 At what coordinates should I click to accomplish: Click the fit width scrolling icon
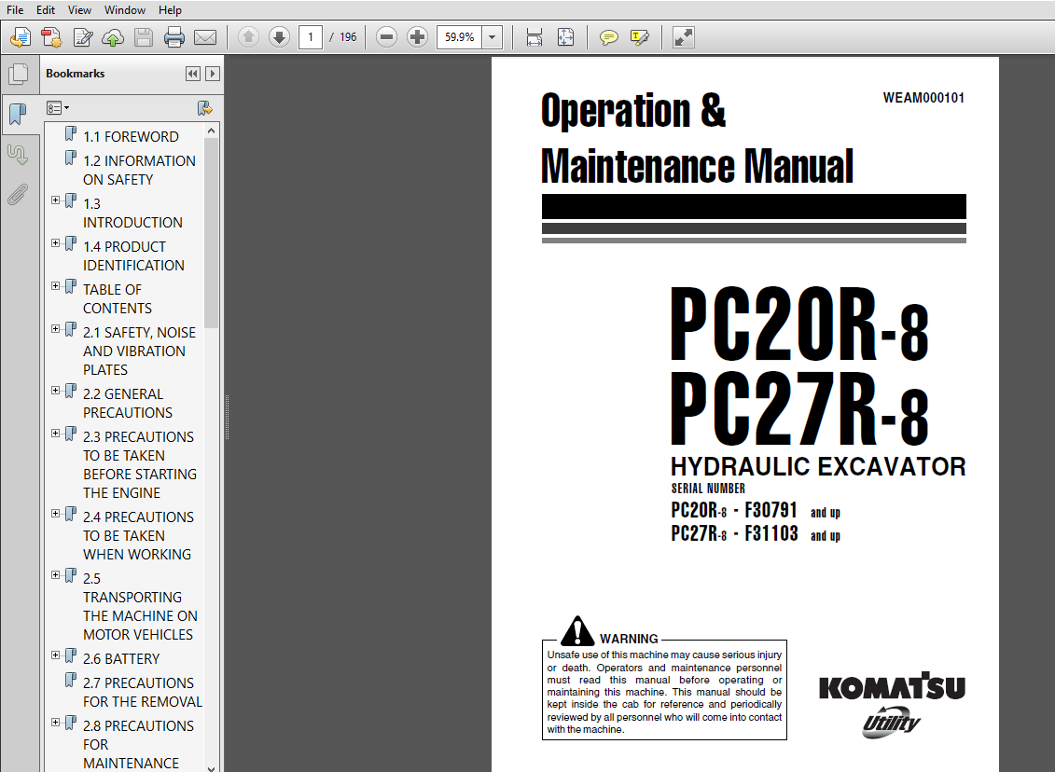534,37
